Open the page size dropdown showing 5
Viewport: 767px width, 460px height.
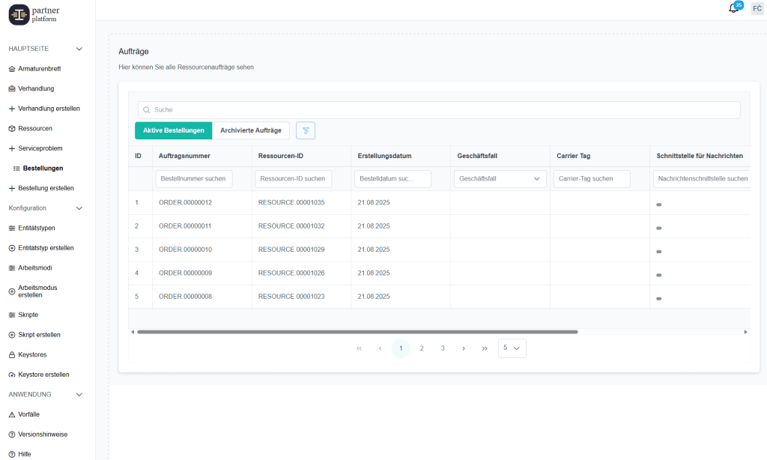point(512,348)
